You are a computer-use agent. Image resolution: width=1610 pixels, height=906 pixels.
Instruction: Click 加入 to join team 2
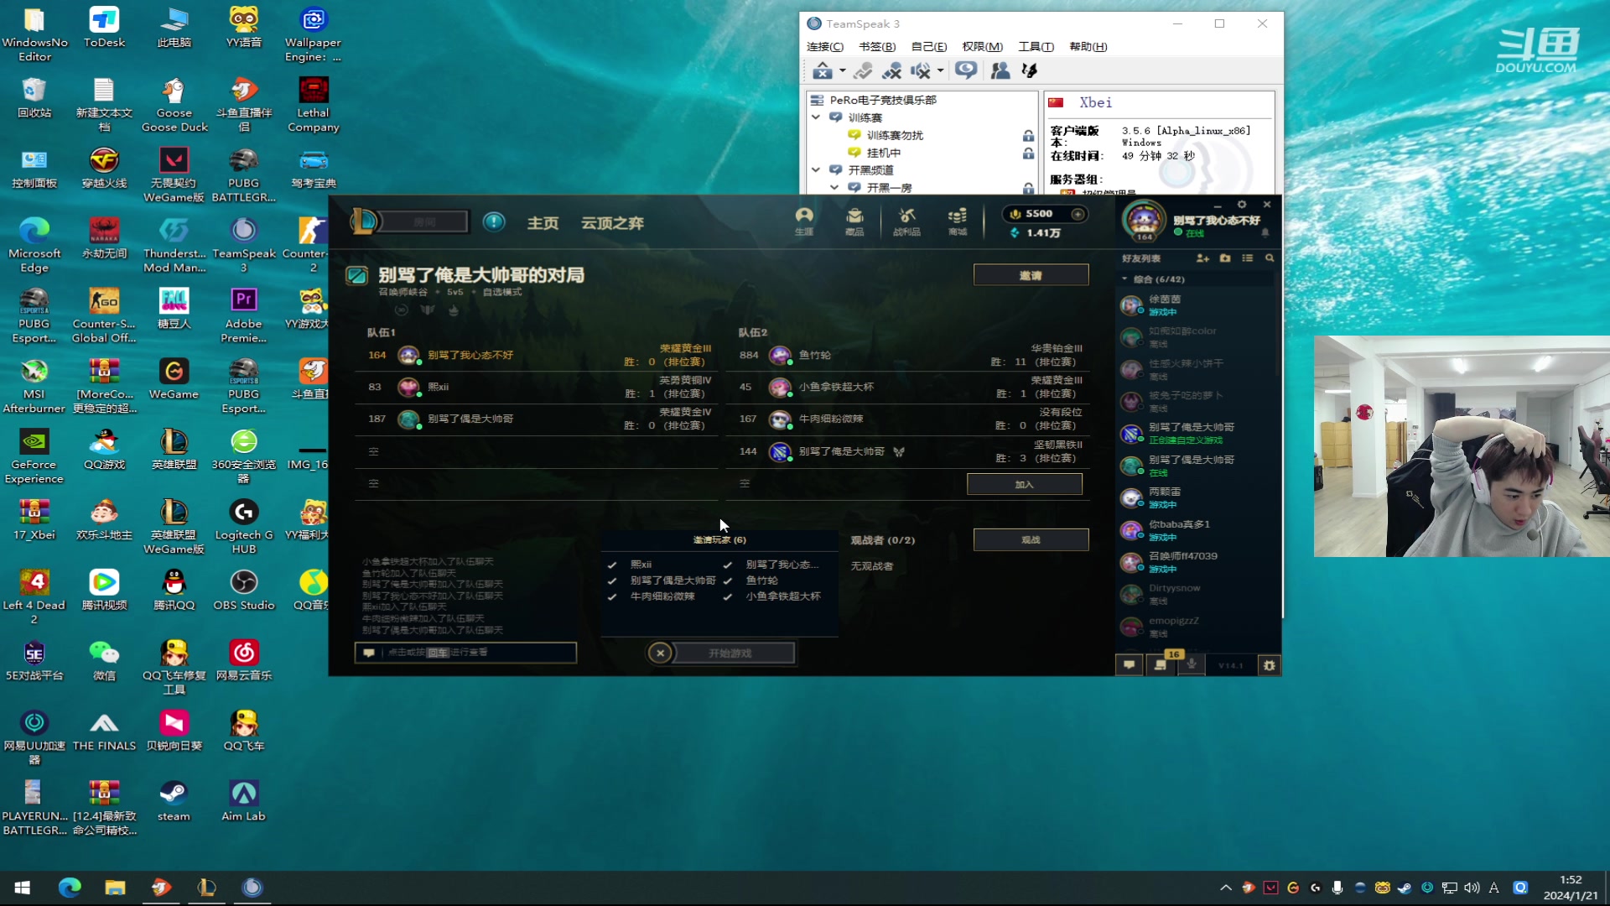click(x=1024, y=485)
